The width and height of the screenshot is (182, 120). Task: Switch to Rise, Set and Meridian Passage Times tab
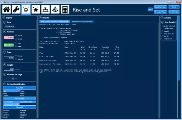pyautogui.click(x=54, y=22)
